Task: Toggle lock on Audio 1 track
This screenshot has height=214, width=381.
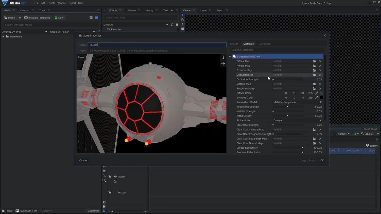Action: [110, 177]
